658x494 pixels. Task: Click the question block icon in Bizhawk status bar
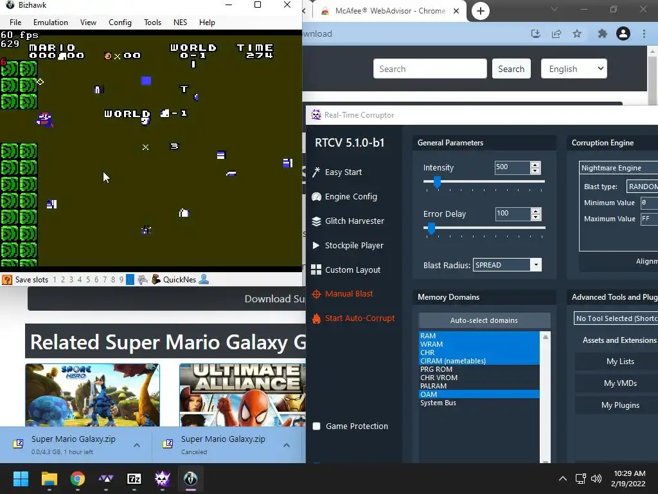6,280
